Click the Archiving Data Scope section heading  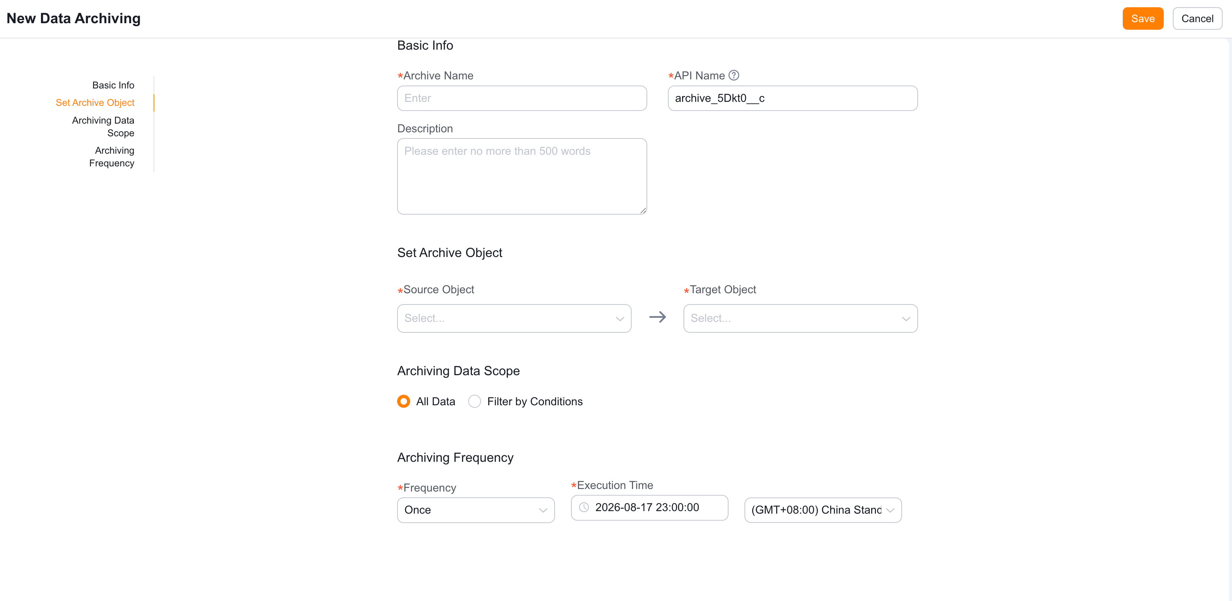click(x=458, y=371)
